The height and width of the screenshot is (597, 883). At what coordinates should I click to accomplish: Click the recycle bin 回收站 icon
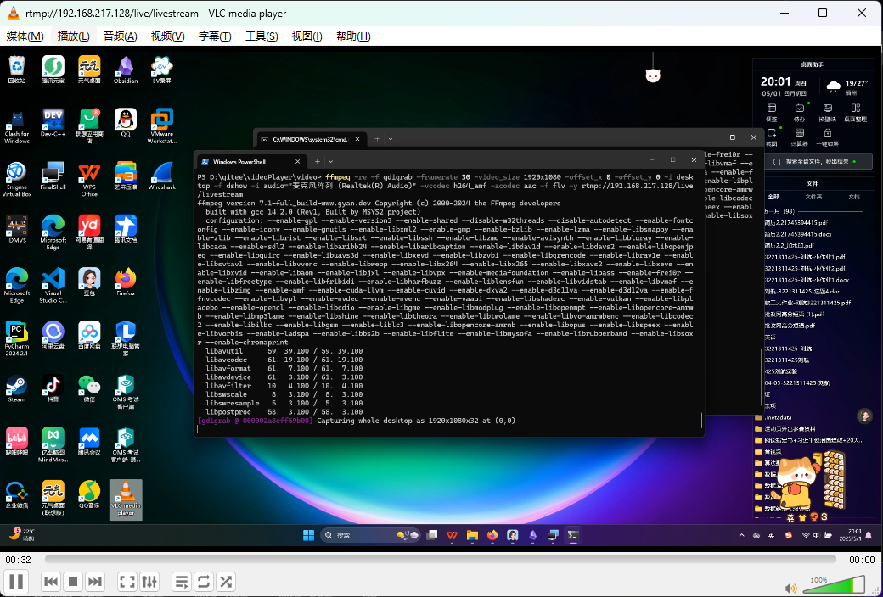[17, 70]
